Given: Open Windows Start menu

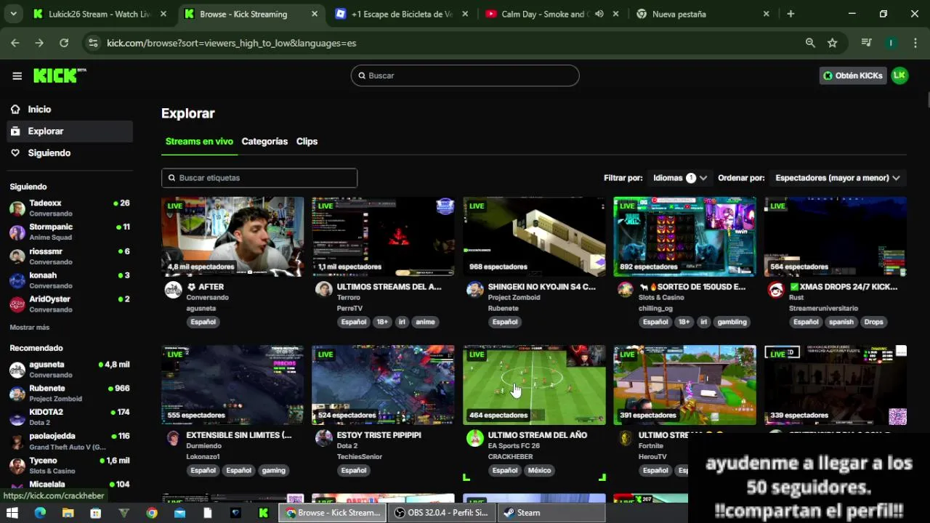Looking at the screenshot, I should (13, 513).
